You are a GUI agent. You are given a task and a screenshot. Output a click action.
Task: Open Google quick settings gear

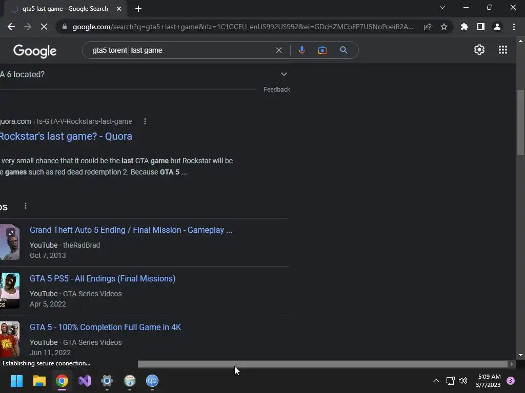click(x=479, y=50)
